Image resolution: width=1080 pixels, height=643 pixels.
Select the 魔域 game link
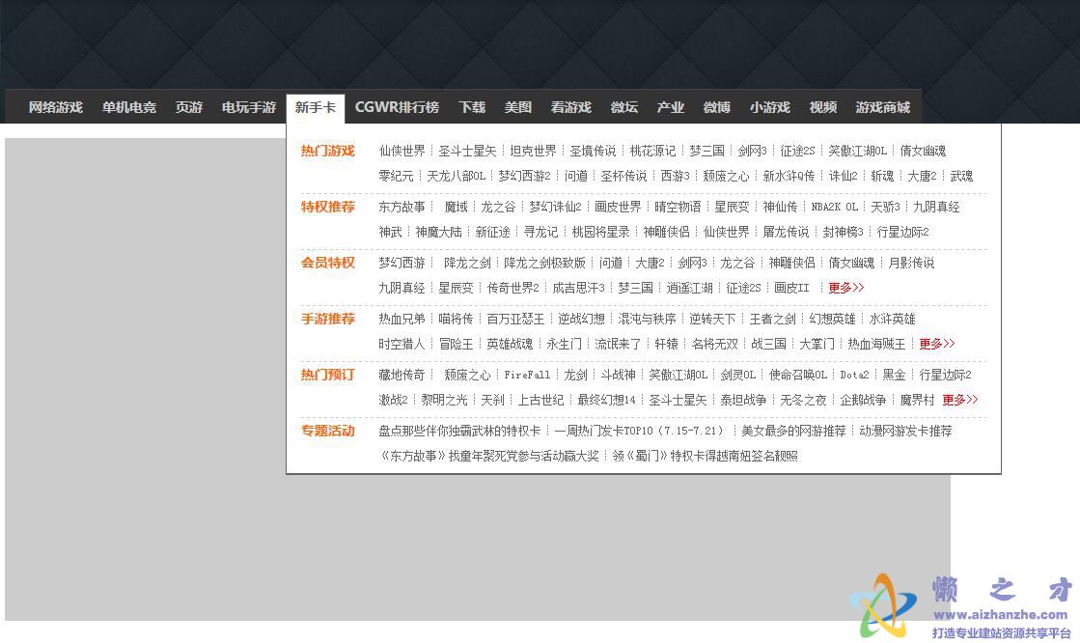tap(456, 207)
